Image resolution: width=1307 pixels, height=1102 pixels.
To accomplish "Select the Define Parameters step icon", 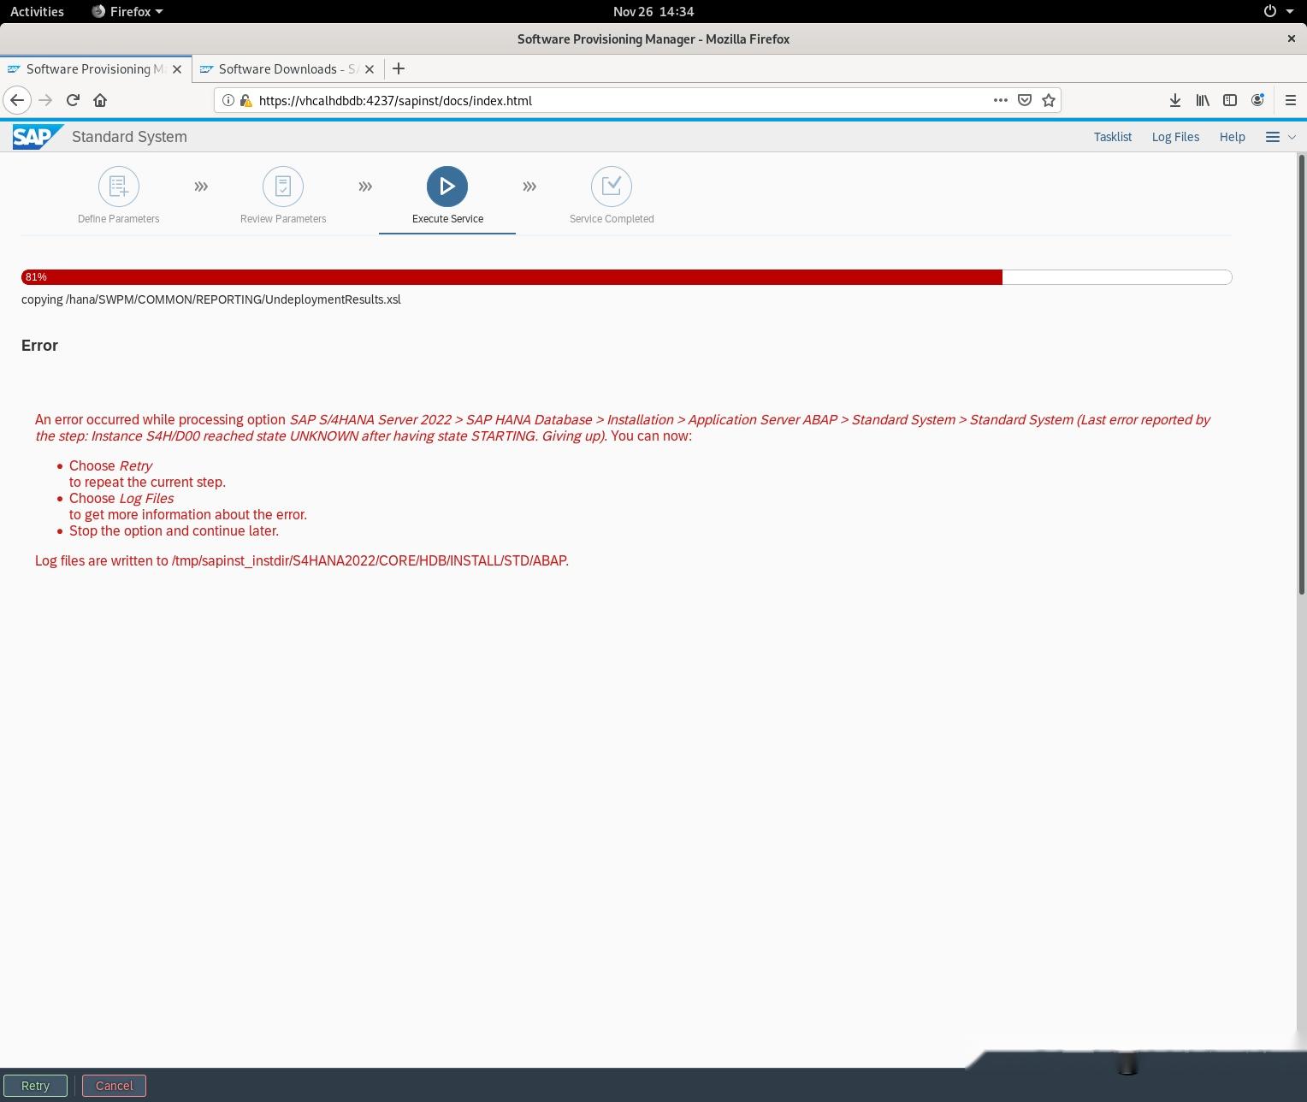I will click(119, 187).
